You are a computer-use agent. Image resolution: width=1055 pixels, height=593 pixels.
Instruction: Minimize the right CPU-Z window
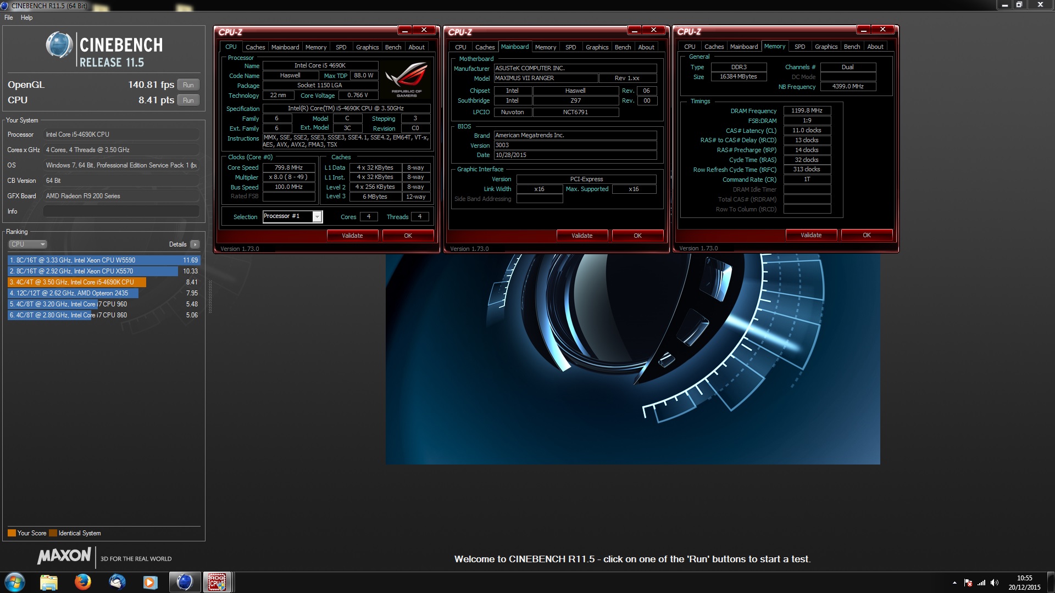click(863, 29)
